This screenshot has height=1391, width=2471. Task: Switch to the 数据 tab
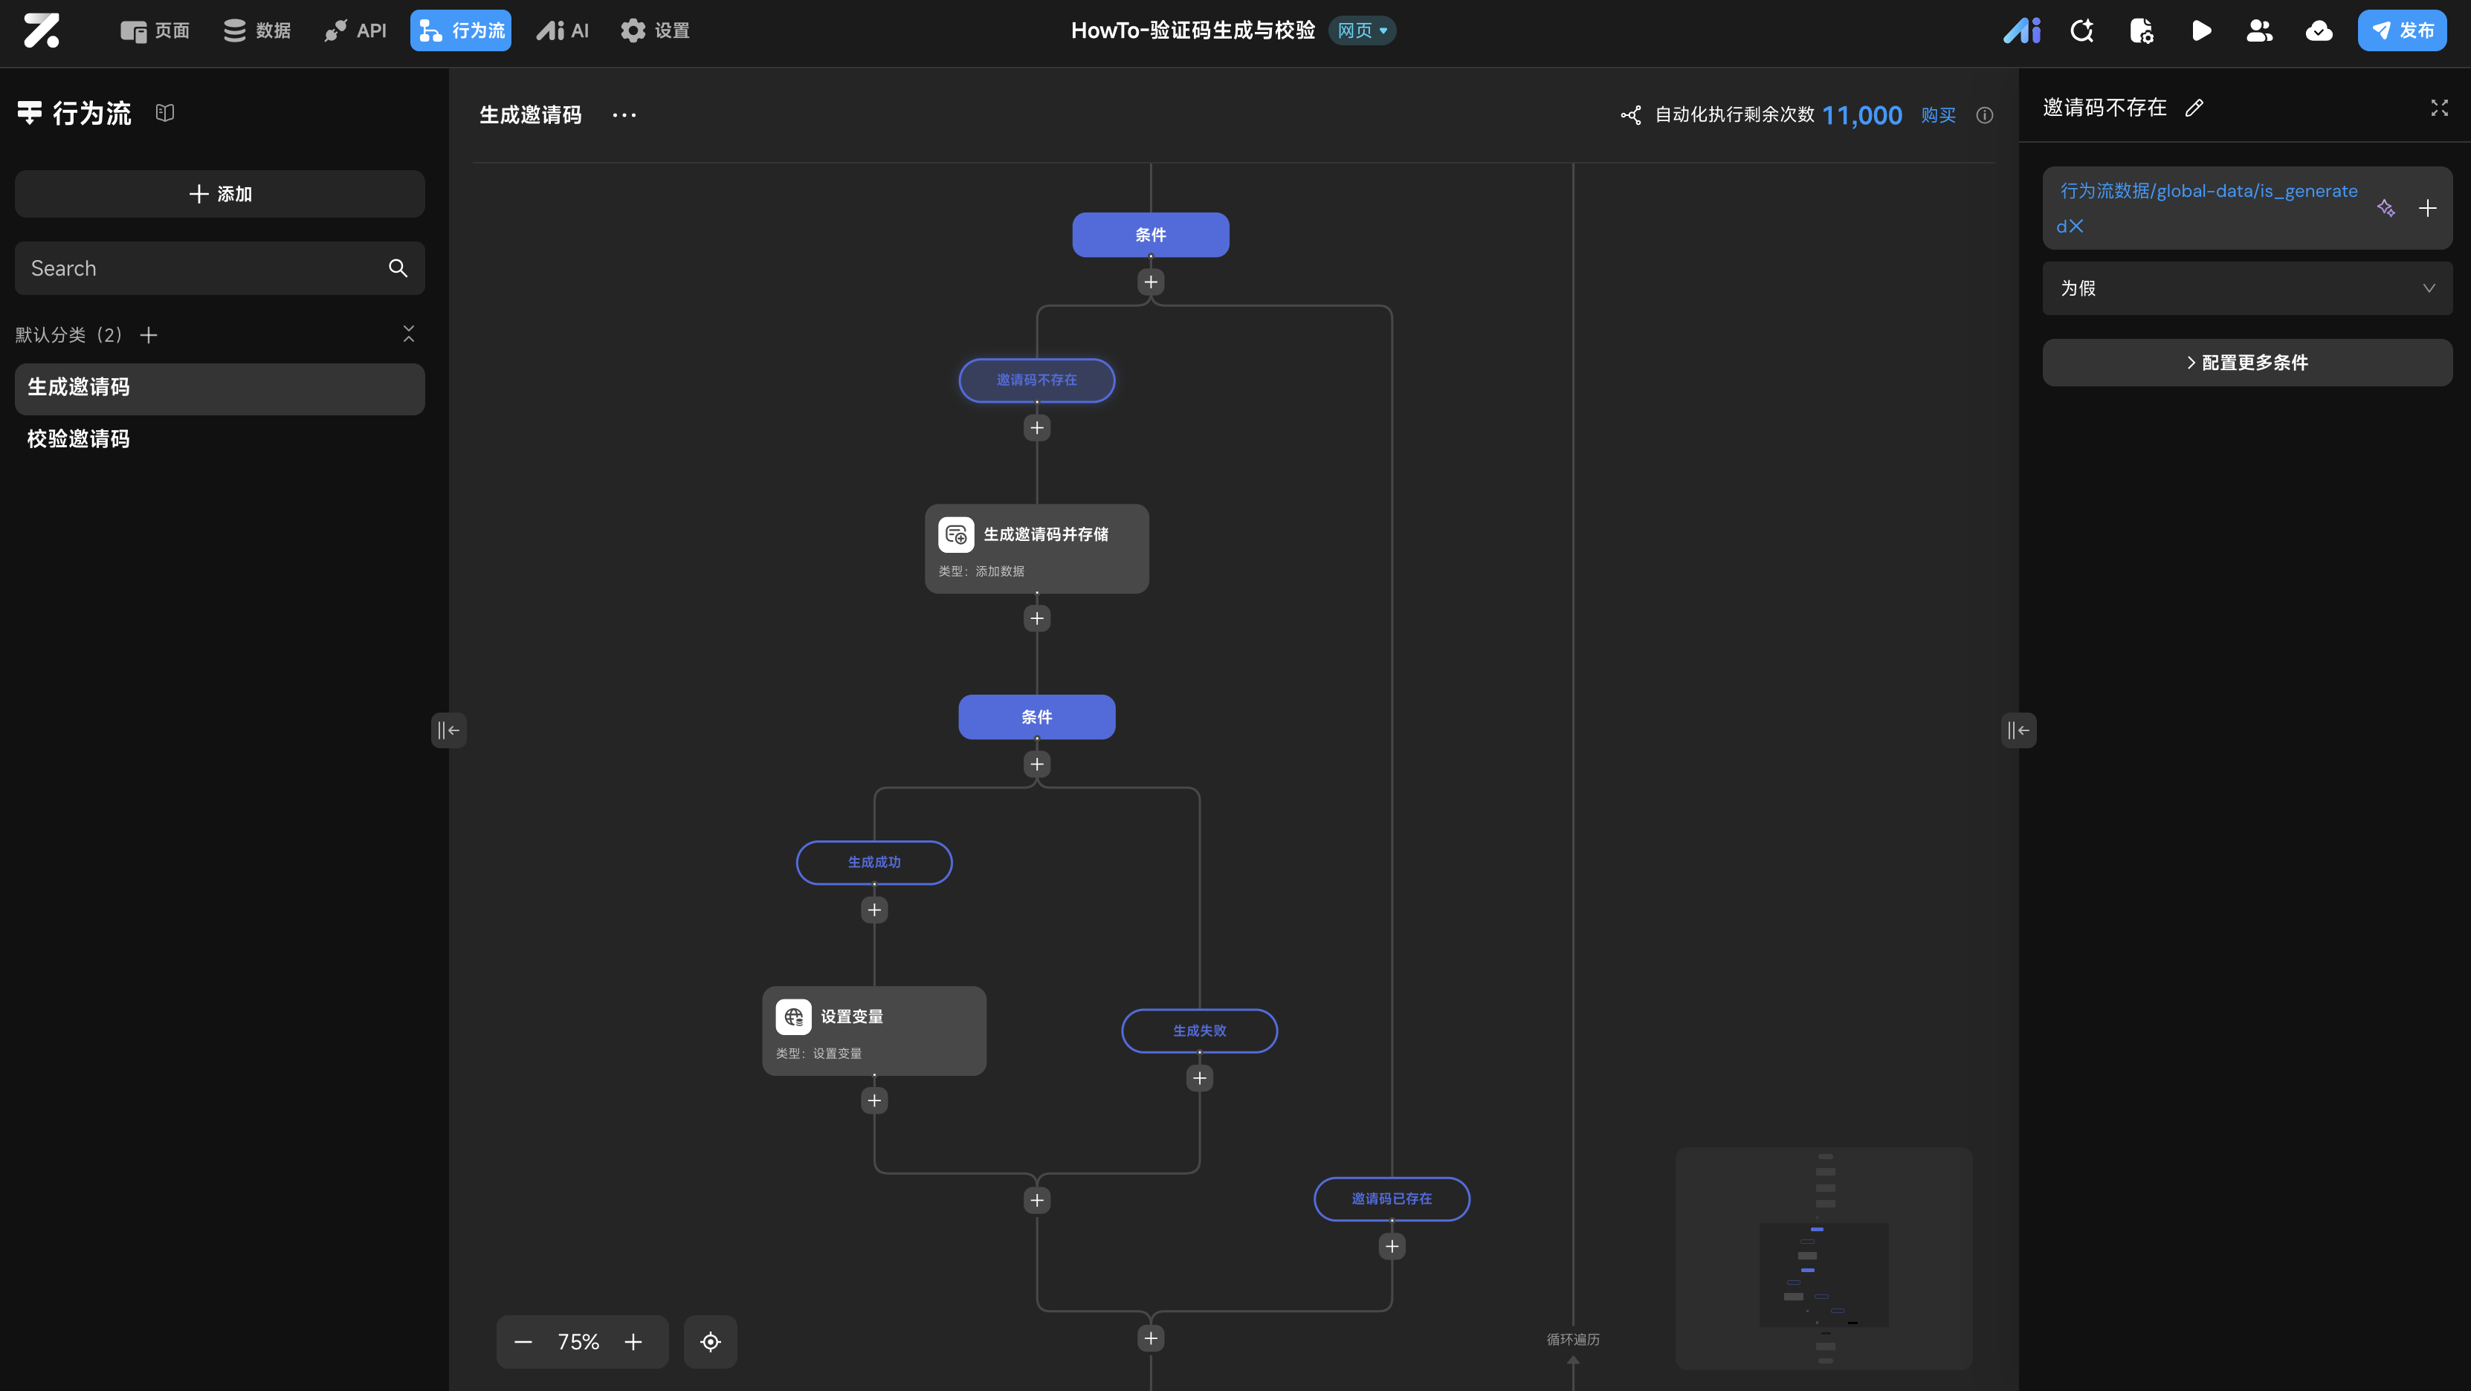(x=257, y=30)
